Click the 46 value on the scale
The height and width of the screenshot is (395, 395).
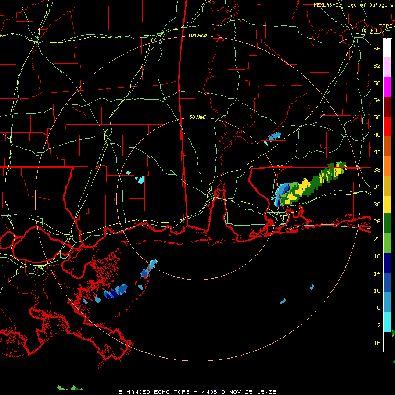[x=377, y=135]
